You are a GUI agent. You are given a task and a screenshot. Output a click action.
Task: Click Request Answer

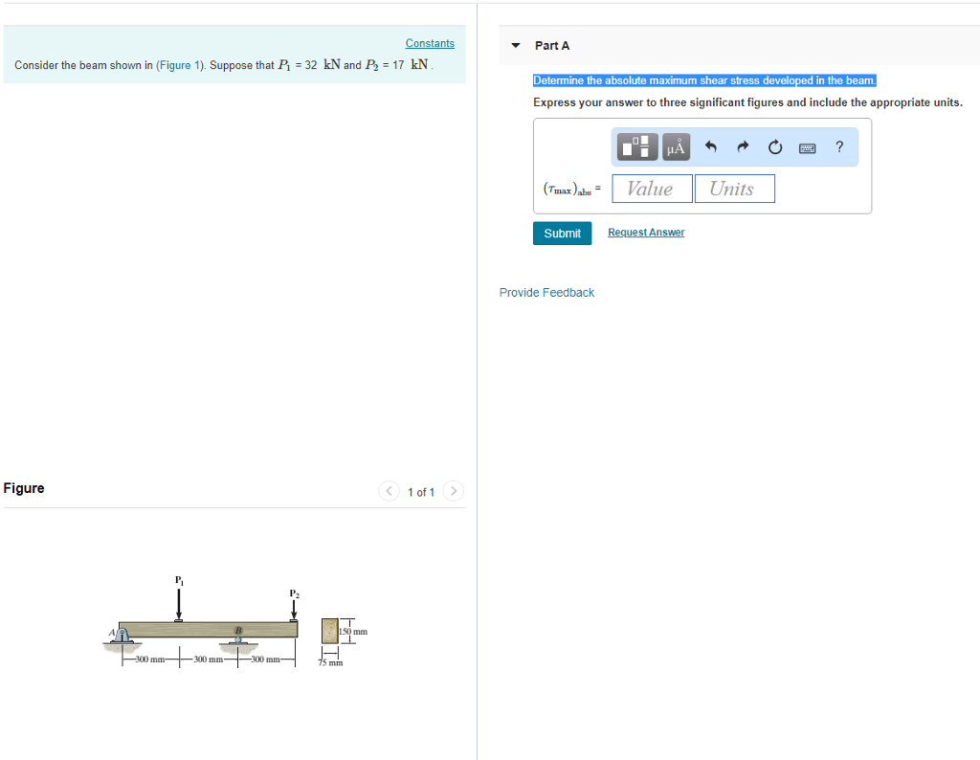click(x=645, y=232)
